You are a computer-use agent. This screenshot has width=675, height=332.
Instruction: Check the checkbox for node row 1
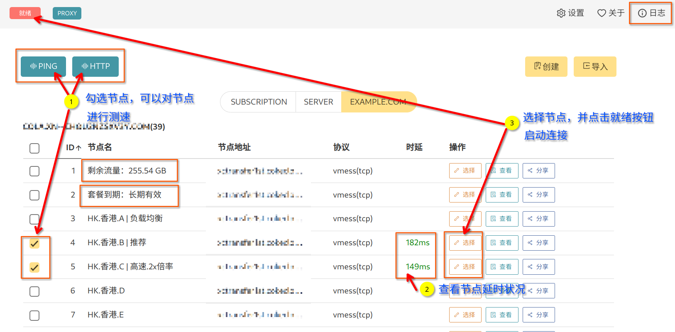34,171
